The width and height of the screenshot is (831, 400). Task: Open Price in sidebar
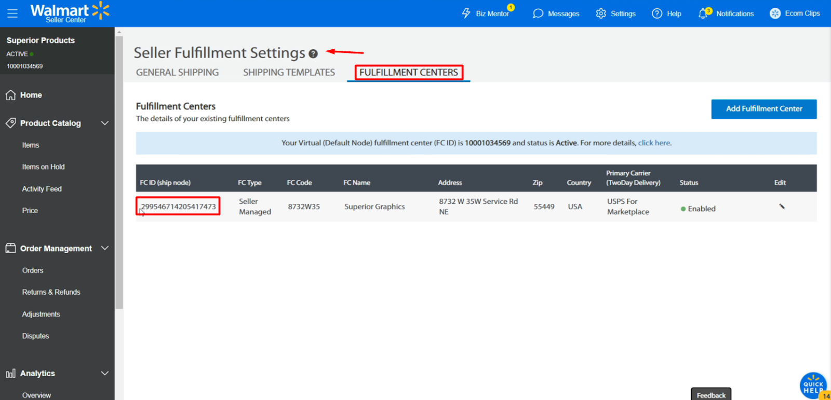30,211
